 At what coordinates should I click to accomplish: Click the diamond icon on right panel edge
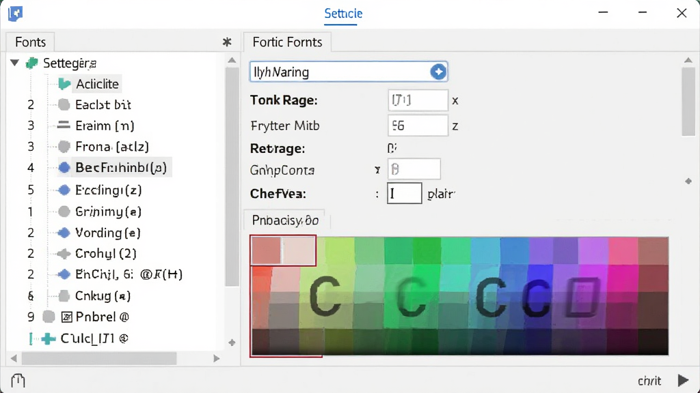pos(688,181)
